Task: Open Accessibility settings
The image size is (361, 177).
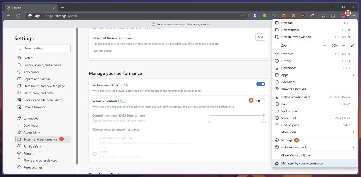Action: click(43, 132)
